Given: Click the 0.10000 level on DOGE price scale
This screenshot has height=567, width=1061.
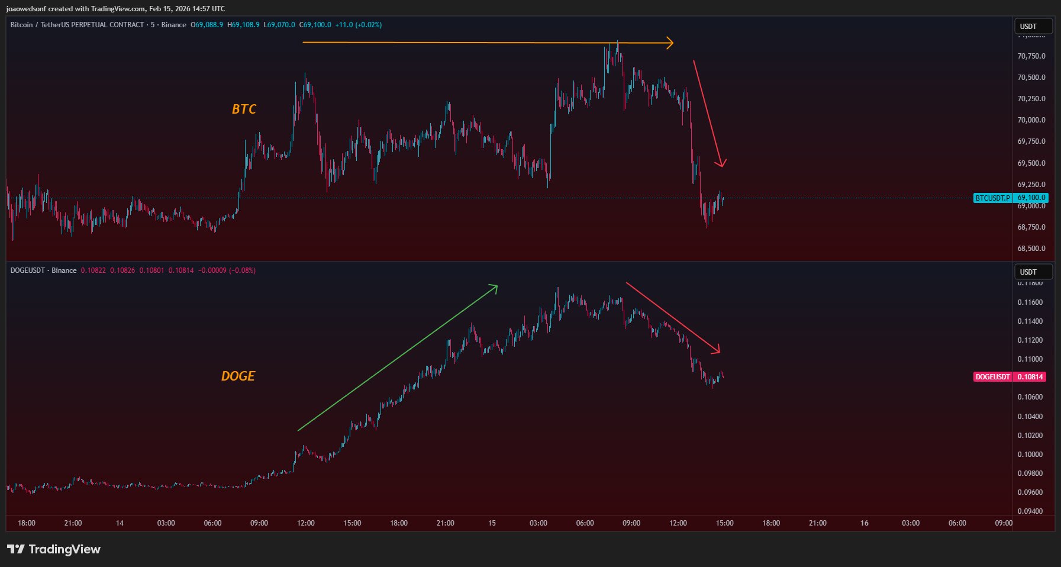Looking at the screenshot, I should click(x=1030, y=455).
